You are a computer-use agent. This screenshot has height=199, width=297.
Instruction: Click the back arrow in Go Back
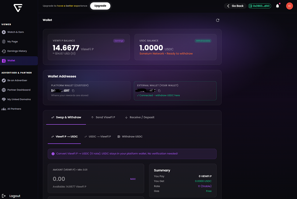pos(228,6)
